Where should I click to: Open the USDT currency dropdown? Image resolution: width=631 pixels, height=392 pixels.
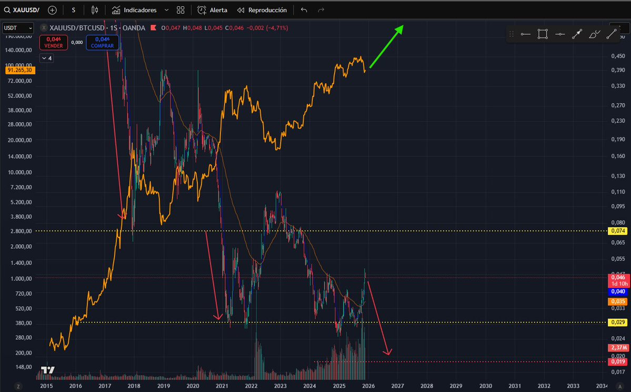pyautogui.click(x=18, y=28)
